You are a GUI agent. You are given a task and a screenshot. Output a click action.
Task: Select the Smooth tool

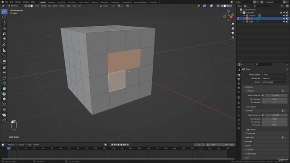[x=4, y=99]
